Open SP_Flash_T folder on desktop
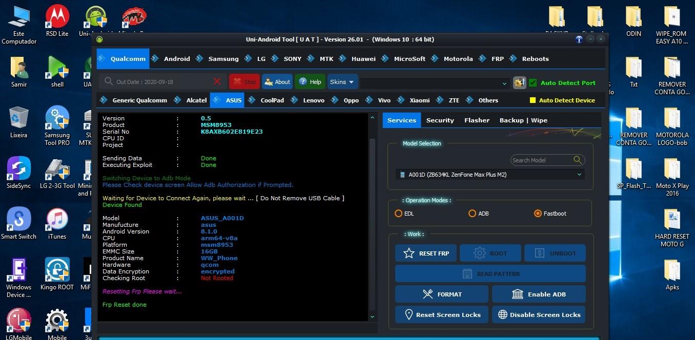695x340 pixels. 633,173
